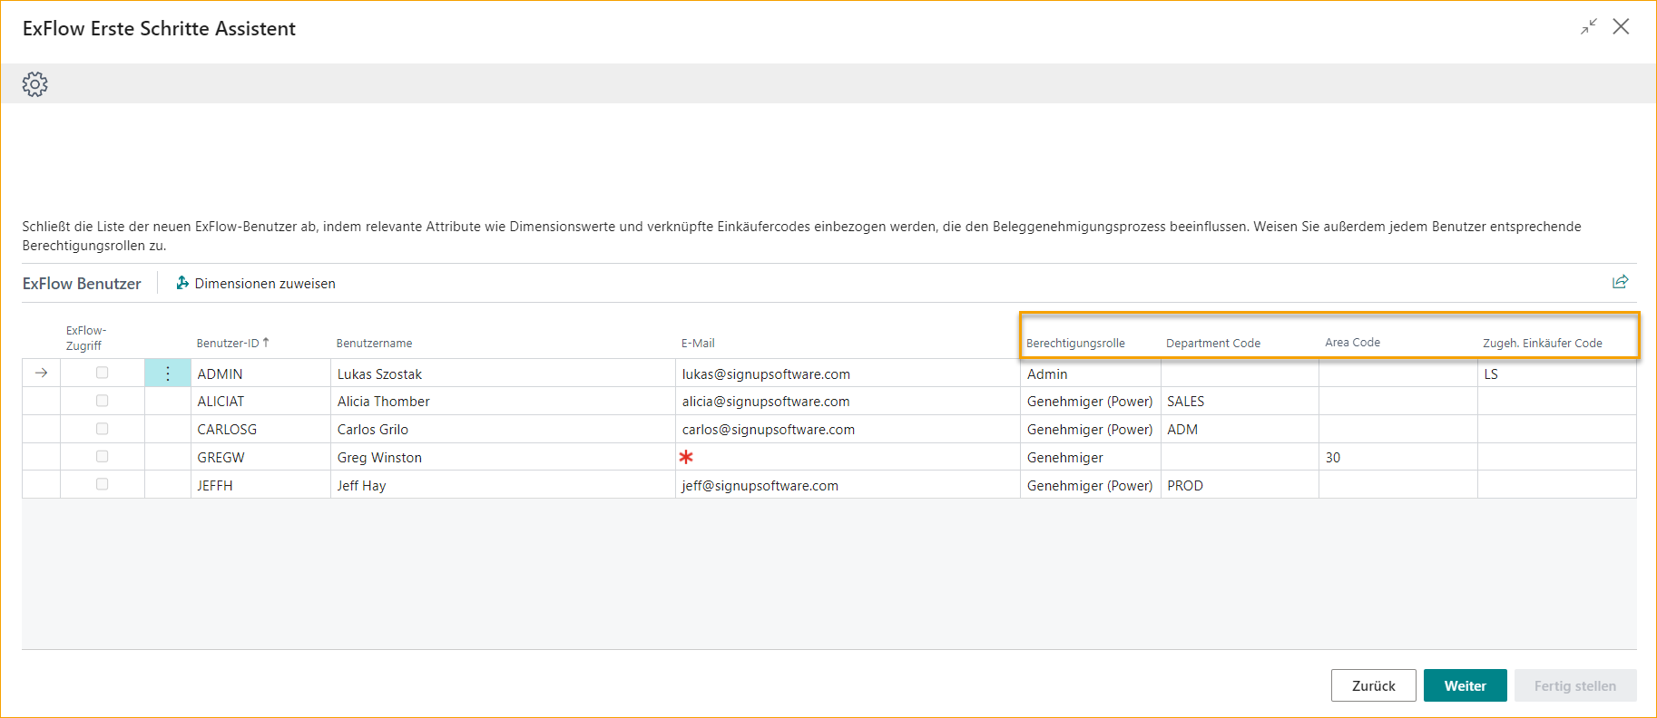
Task: Select the ALICIAT user ID cell
Action: coord(260,402)
